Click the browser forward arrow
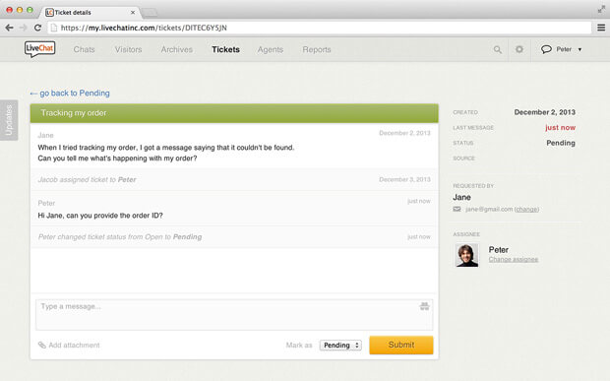 click(x=24, y=28)
